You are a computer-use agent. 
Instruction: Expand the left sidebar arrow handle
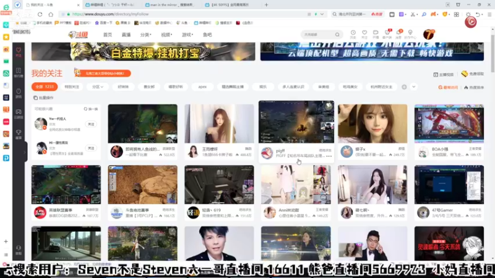[25, 152]
